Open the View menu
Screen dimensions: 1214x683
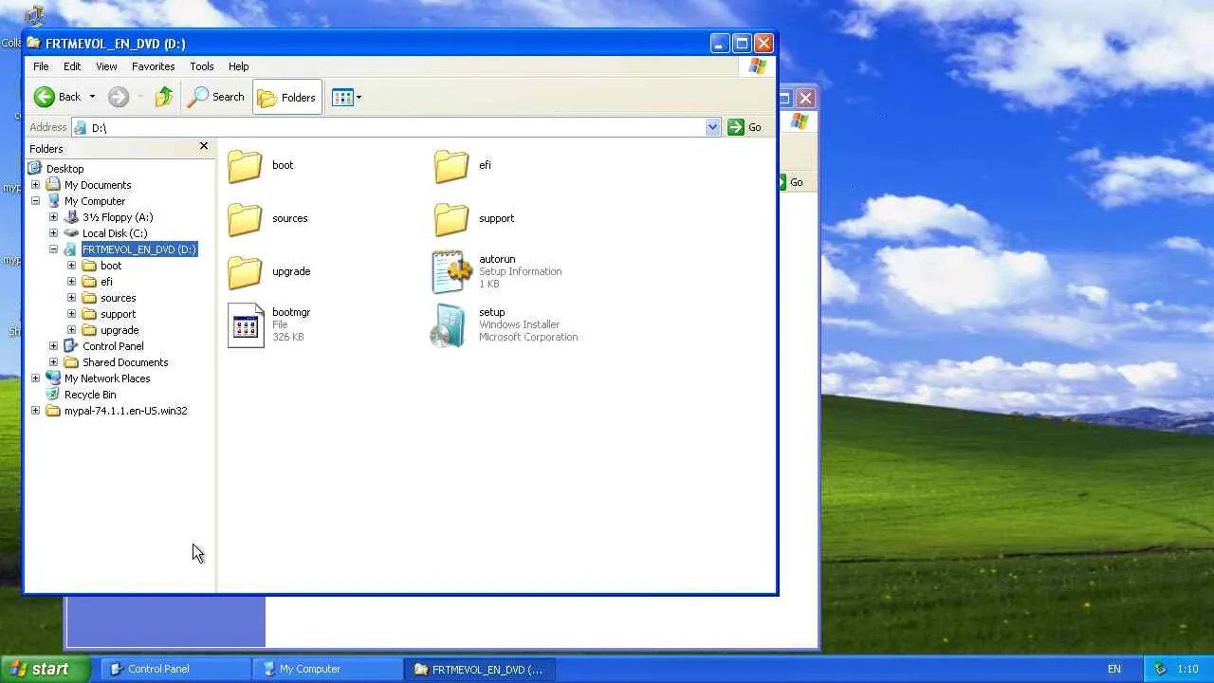click(x=106, y=66)
